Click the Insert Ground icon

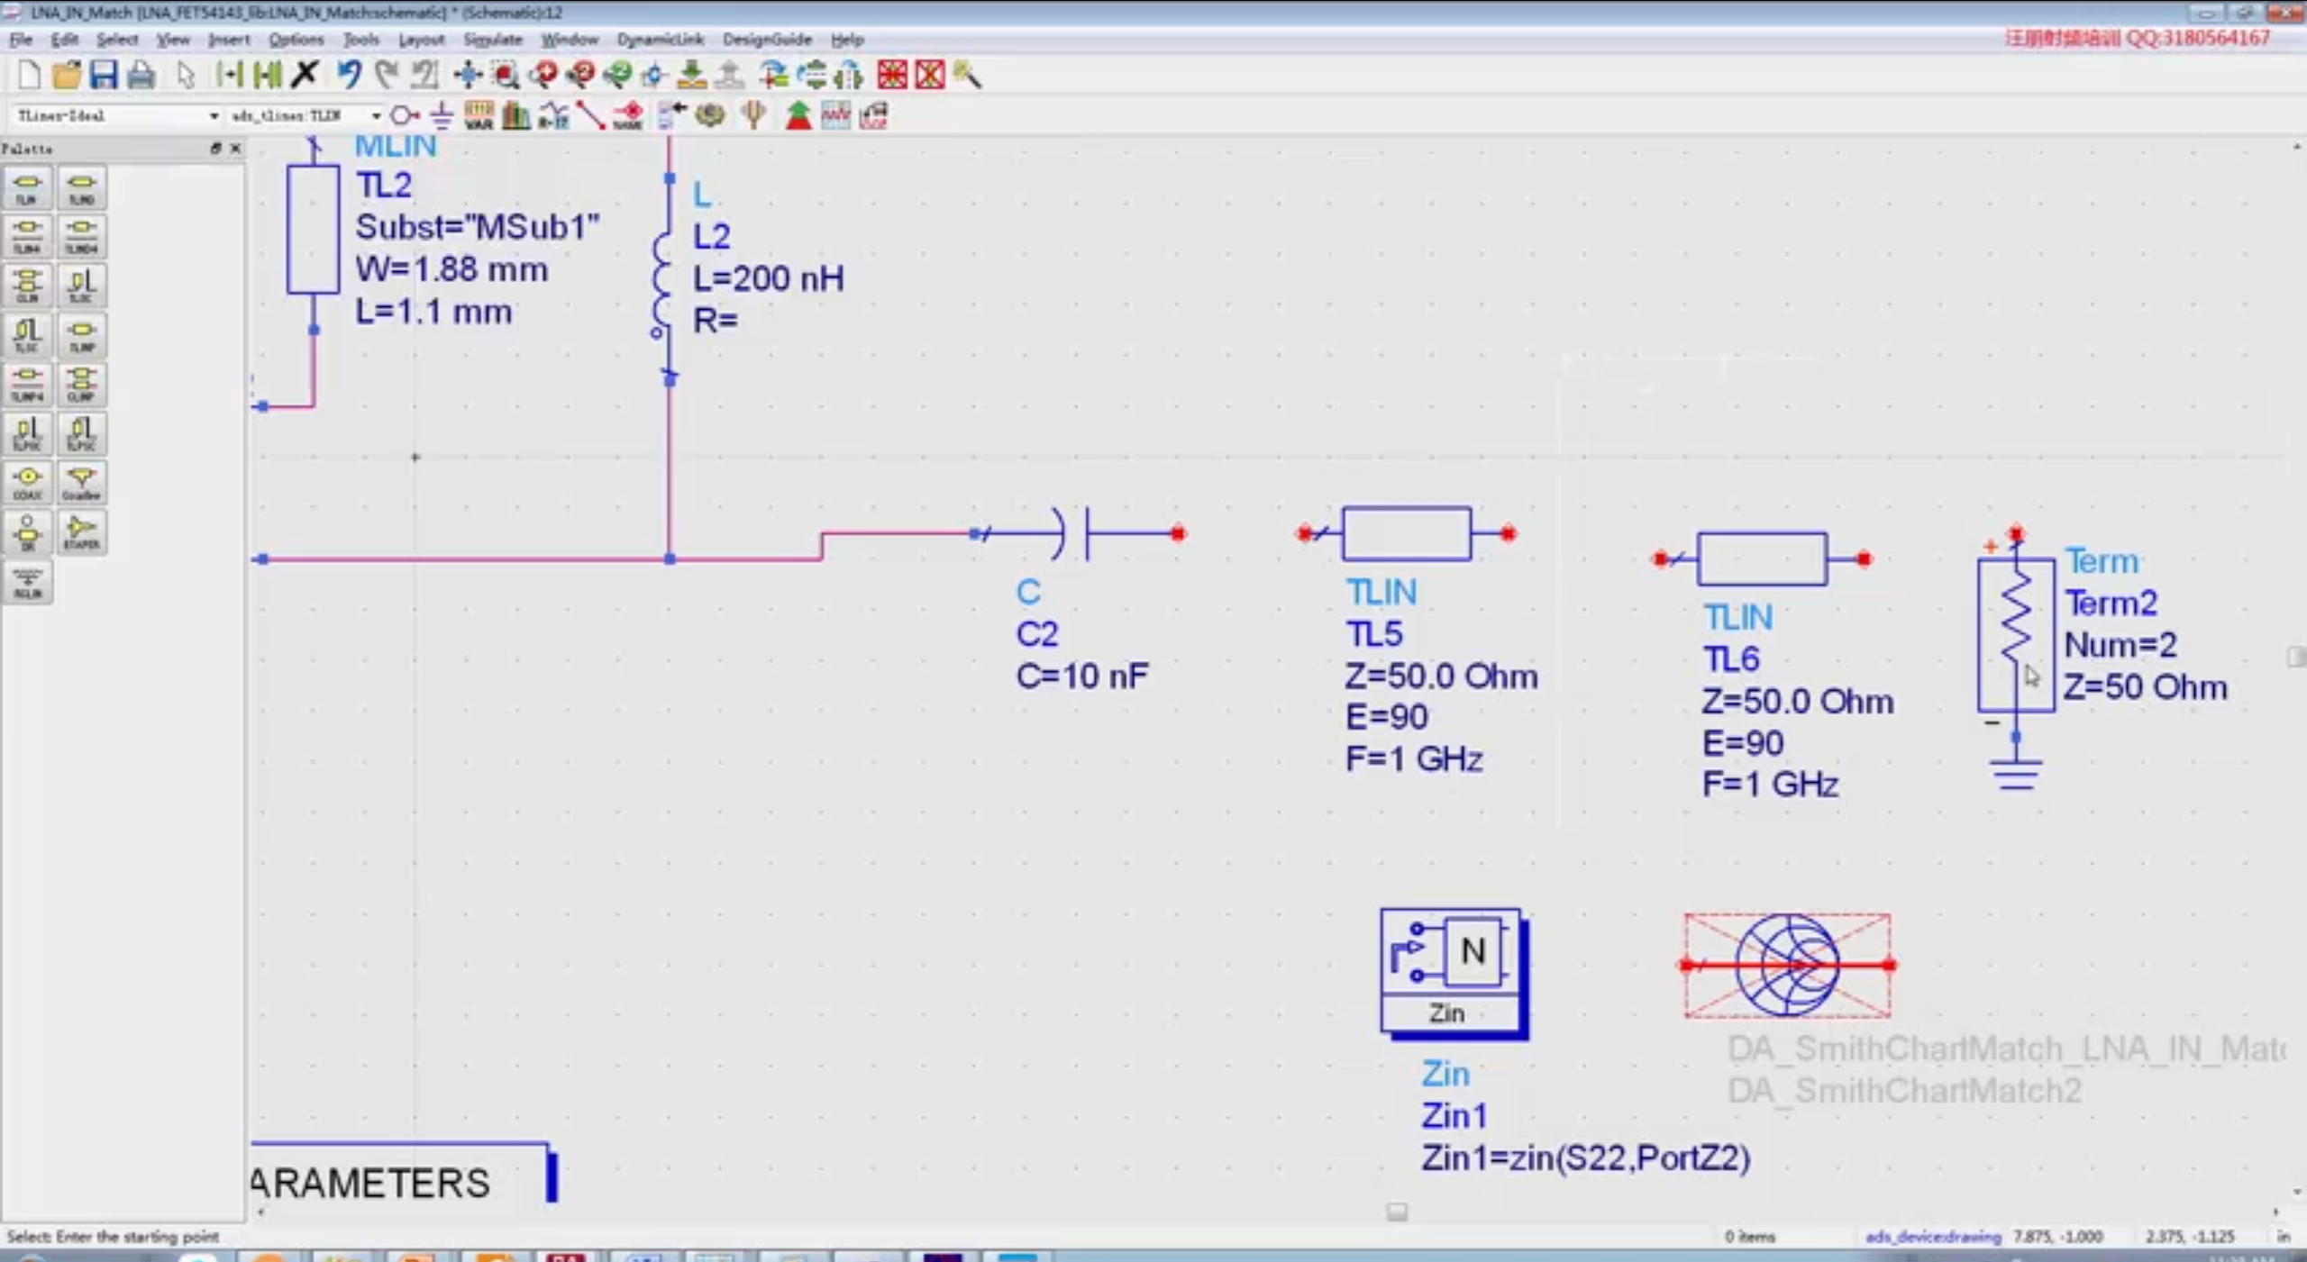click(442, 115)
